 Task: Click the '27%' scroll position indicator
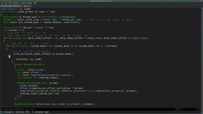198,109
